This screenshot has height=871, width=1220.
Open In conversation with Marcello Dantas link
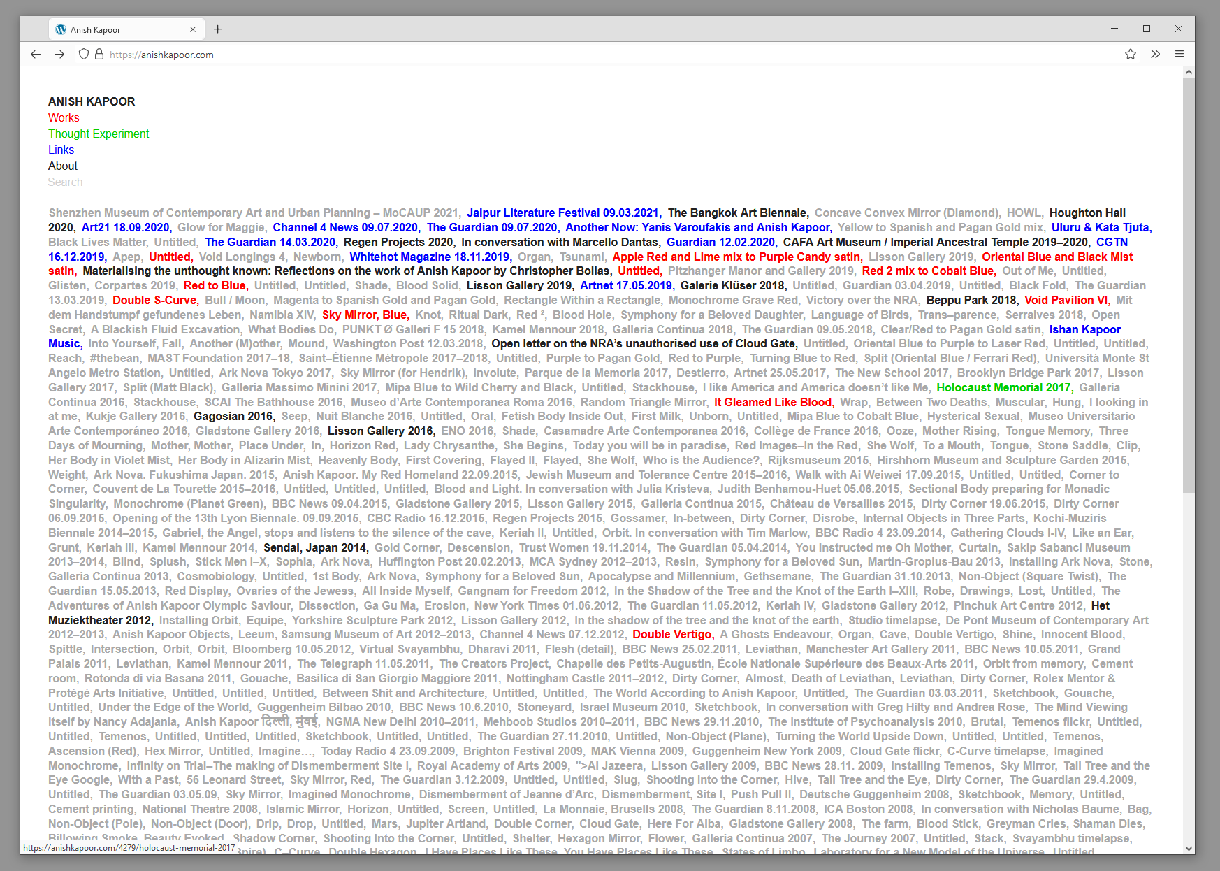560,242
